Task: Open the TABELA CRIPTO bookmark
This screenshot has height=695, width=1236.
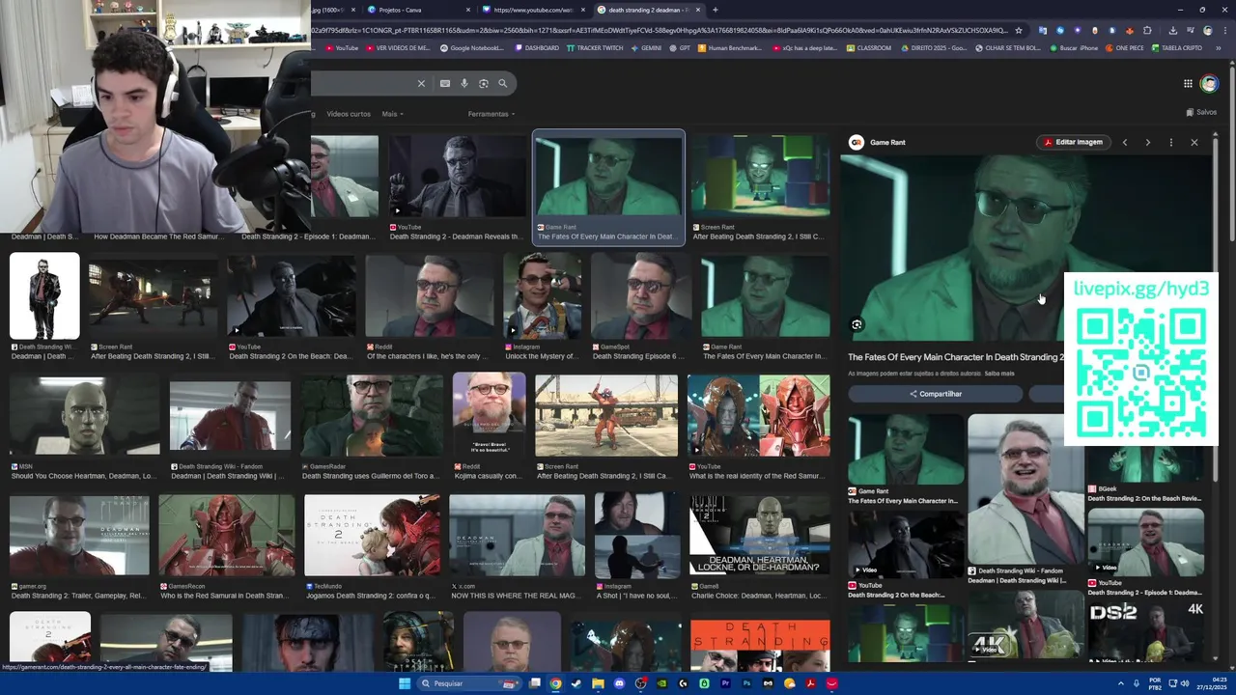Action: [x=1176, y=48]
